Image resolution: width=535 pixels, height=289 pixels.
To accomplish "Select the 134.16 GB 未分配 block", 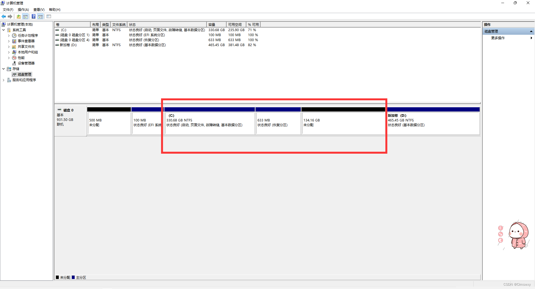I will click(343, 121).
